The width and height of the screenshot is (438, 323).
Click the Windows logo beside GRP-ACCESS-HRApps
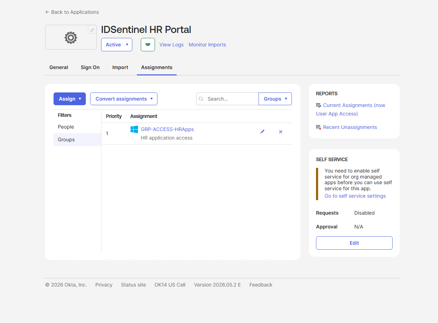pyautogui.click(x=134, y=129)
